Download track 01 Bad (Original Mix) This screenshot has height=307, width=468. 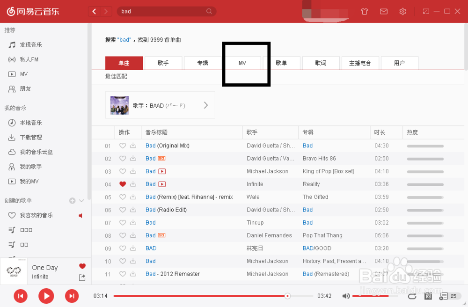pos(133,146)
